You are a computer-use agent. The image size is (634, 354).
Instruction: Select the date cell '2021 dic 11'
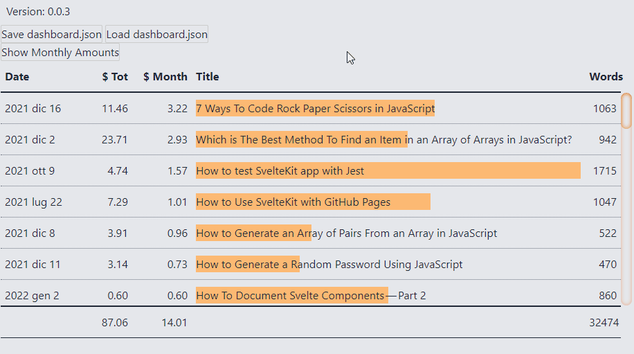[33, 264]
